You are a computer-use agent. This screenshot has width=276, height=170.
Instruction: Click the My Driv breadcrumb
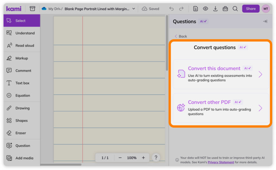55,9
